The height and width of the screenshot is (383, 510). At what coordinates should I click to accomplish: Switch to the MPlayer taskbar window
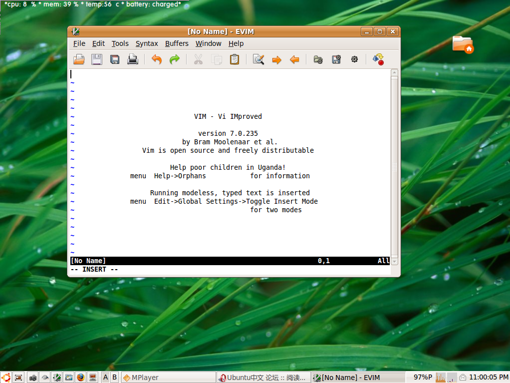coord(169,378)
